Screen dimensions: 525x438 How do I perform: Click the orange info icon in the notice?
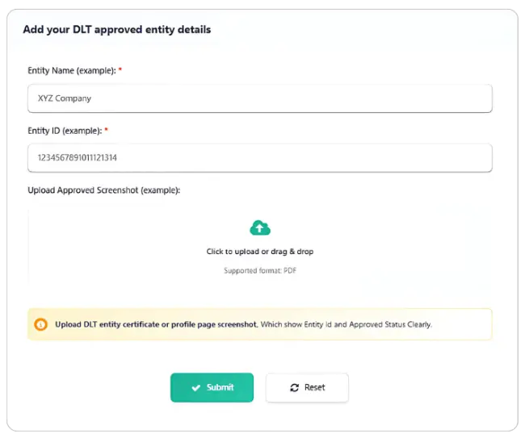(x=40, y=324)
